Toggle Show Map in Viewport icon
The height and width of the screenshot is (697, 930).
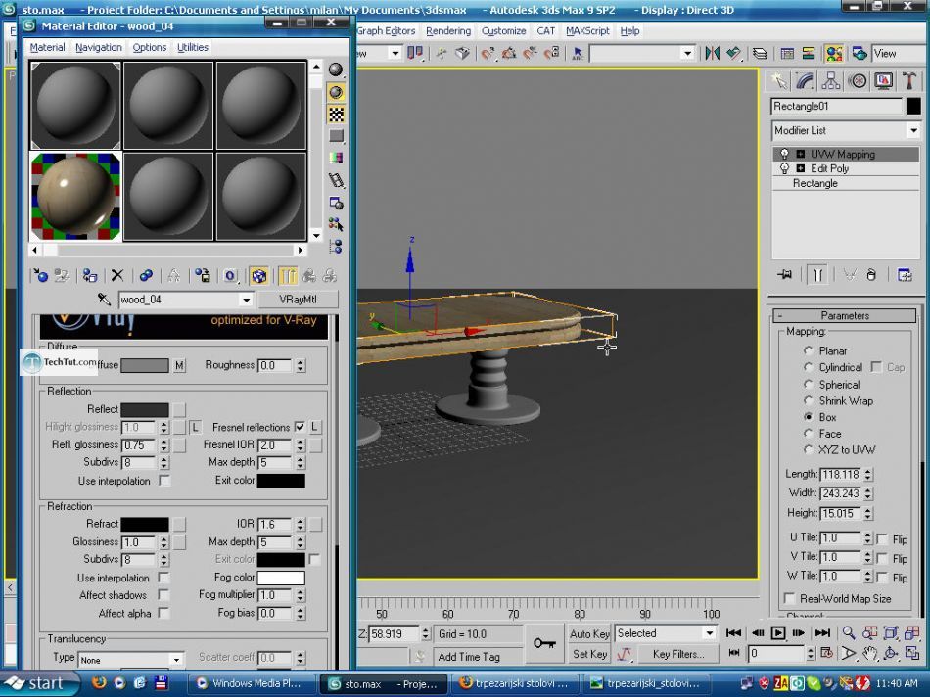[258, 276]
